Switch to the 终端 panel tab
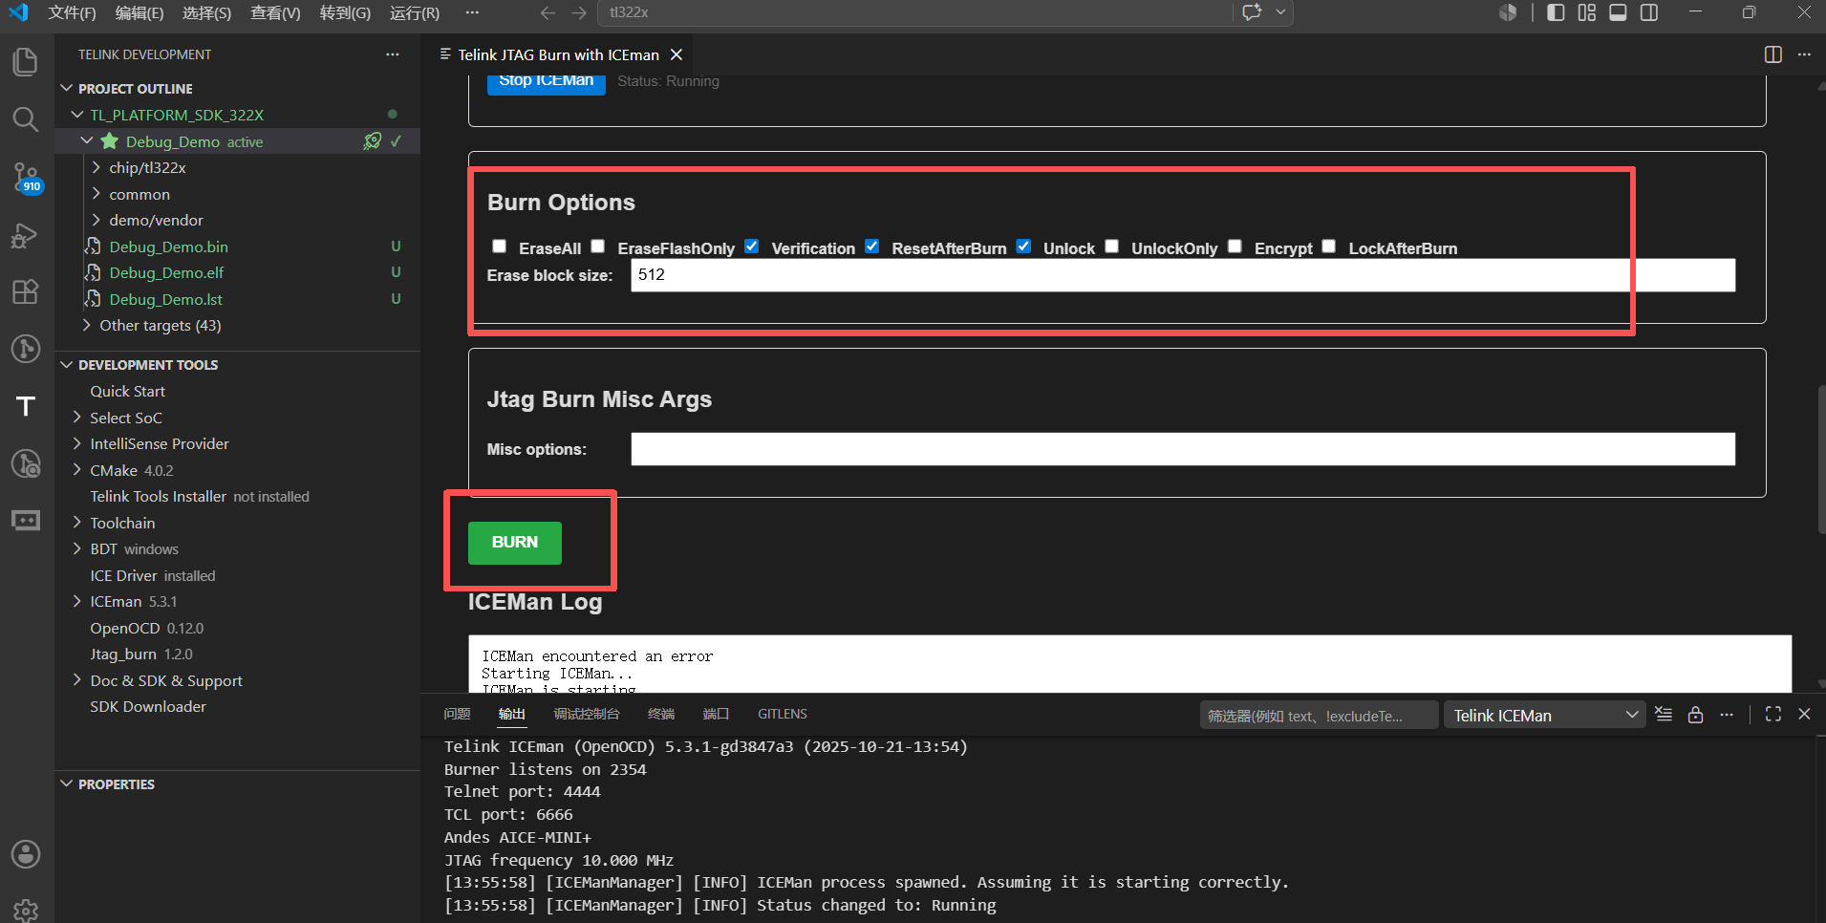 (661, 714)
